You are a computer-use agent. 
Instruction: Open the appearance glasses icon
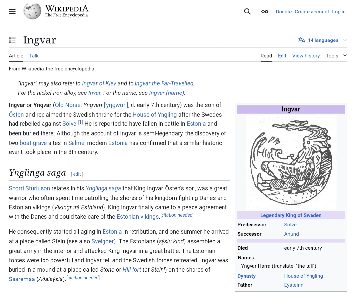pyautogui.click(x=265, y=12)
